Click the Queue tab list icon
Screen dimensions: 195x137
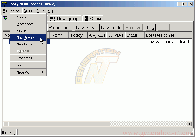tap(86, 18)
